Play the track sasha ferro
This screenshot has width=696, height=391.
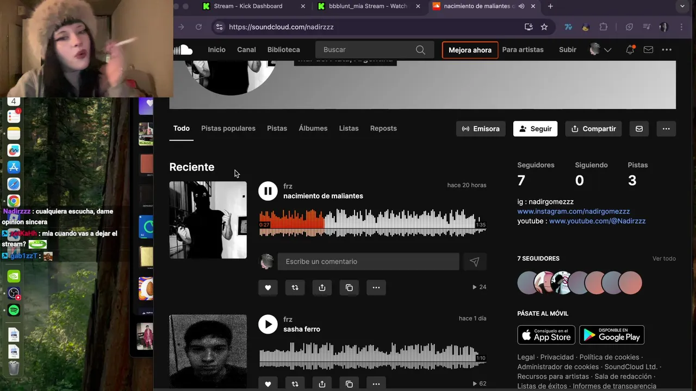(x=268, y=324)
